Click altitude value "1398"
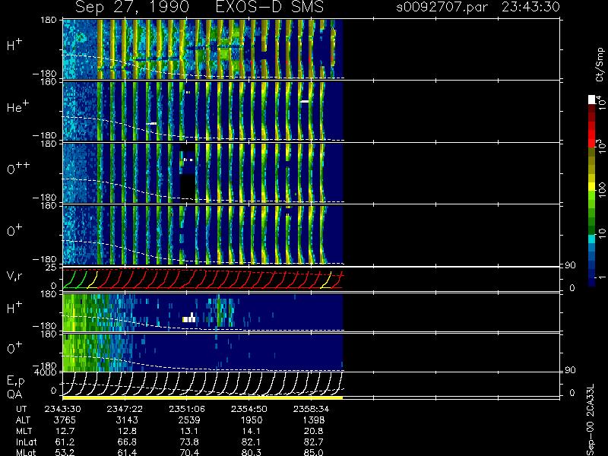This screenshot has height=456, width=608. click(313, 420)
